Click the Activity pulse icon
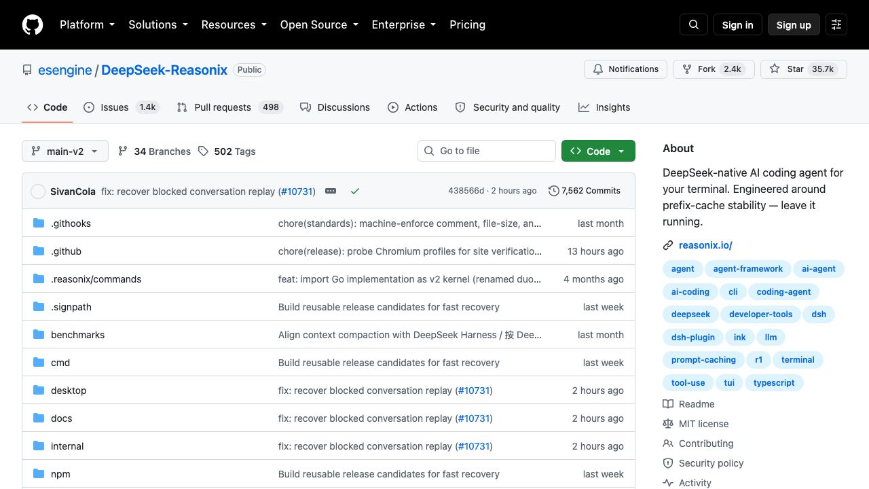The height and width of the screenshot is (489, 869). click(x=668, y=483)
